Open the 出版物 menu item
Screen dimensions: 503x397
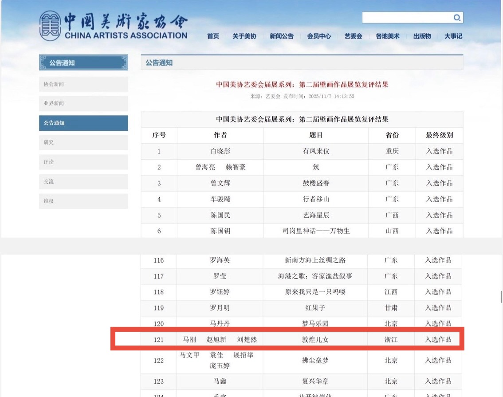tap(422, 36)
